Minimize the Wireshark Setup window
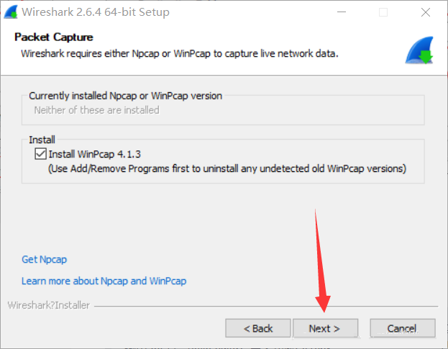448x349 pixels. (x=342, y=12)
